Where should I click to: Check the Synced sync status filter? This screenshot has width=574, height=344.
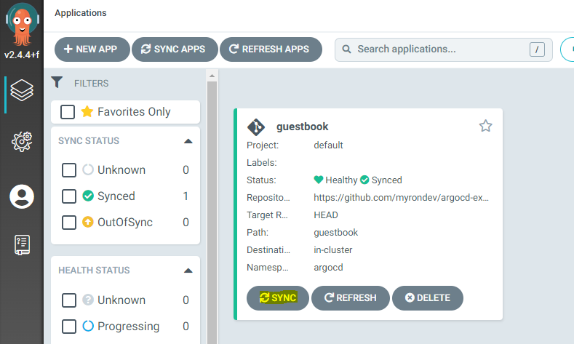[69, 196]
